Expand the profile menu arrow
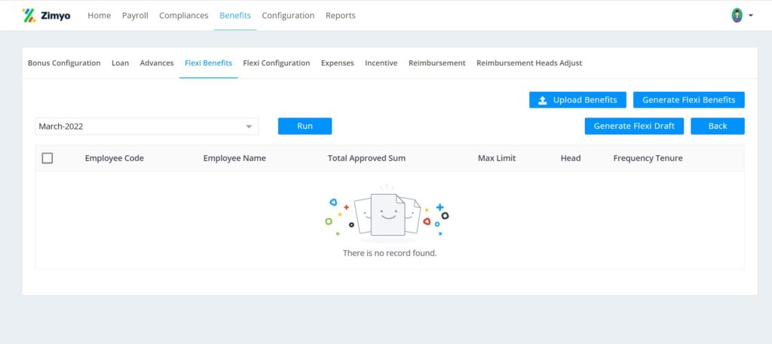The width and height of the screenshot is (772, 344). pyautogui.click(x=750, y=16)
